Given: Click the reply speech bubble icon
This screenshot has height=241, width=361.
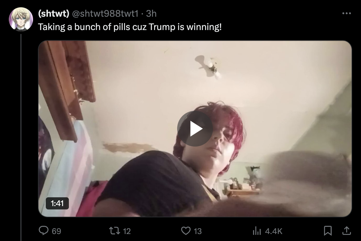Looking at the screenshot, I should click(x=43, y=231).
